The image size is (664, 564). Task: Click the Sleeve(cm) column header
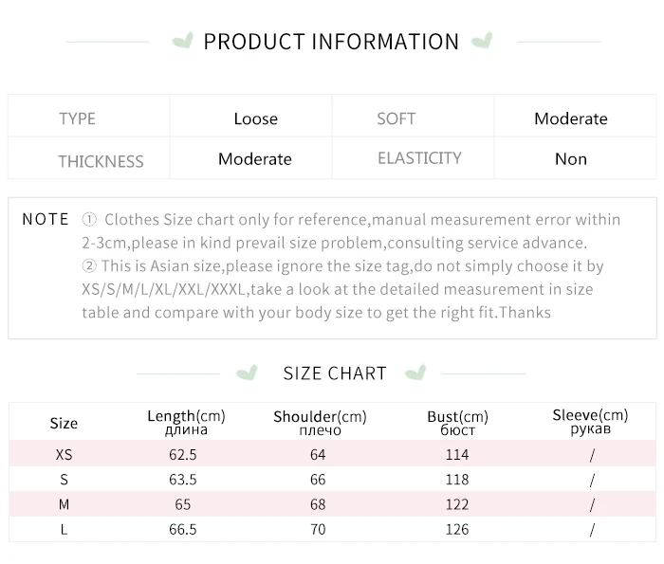tap(590, 421)
